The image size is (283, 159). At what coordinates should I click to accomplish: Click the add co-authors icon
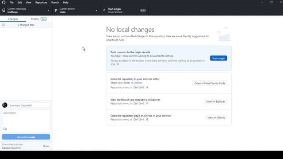(5, 129)
